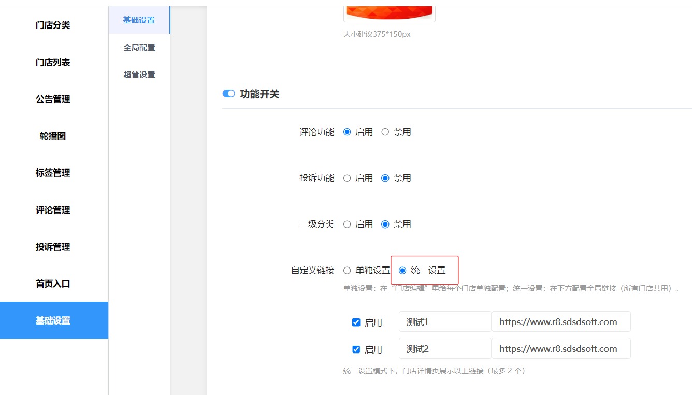Go to 门店列表 in the left sidebar
This screenshot has width=692, height=395.
pyautogui.click(x=53, y=62)
